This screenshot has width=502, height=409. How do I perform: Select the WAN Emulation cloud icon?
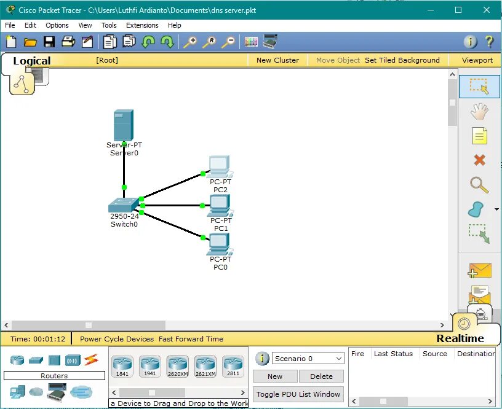36,391
